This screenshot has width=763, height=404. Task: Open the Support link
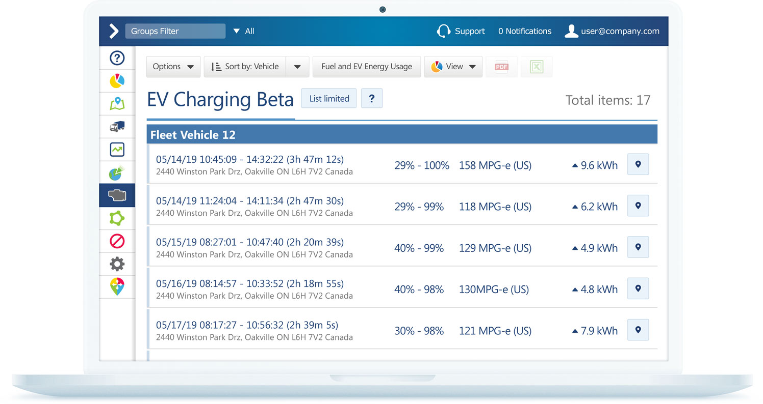point(470,31)
